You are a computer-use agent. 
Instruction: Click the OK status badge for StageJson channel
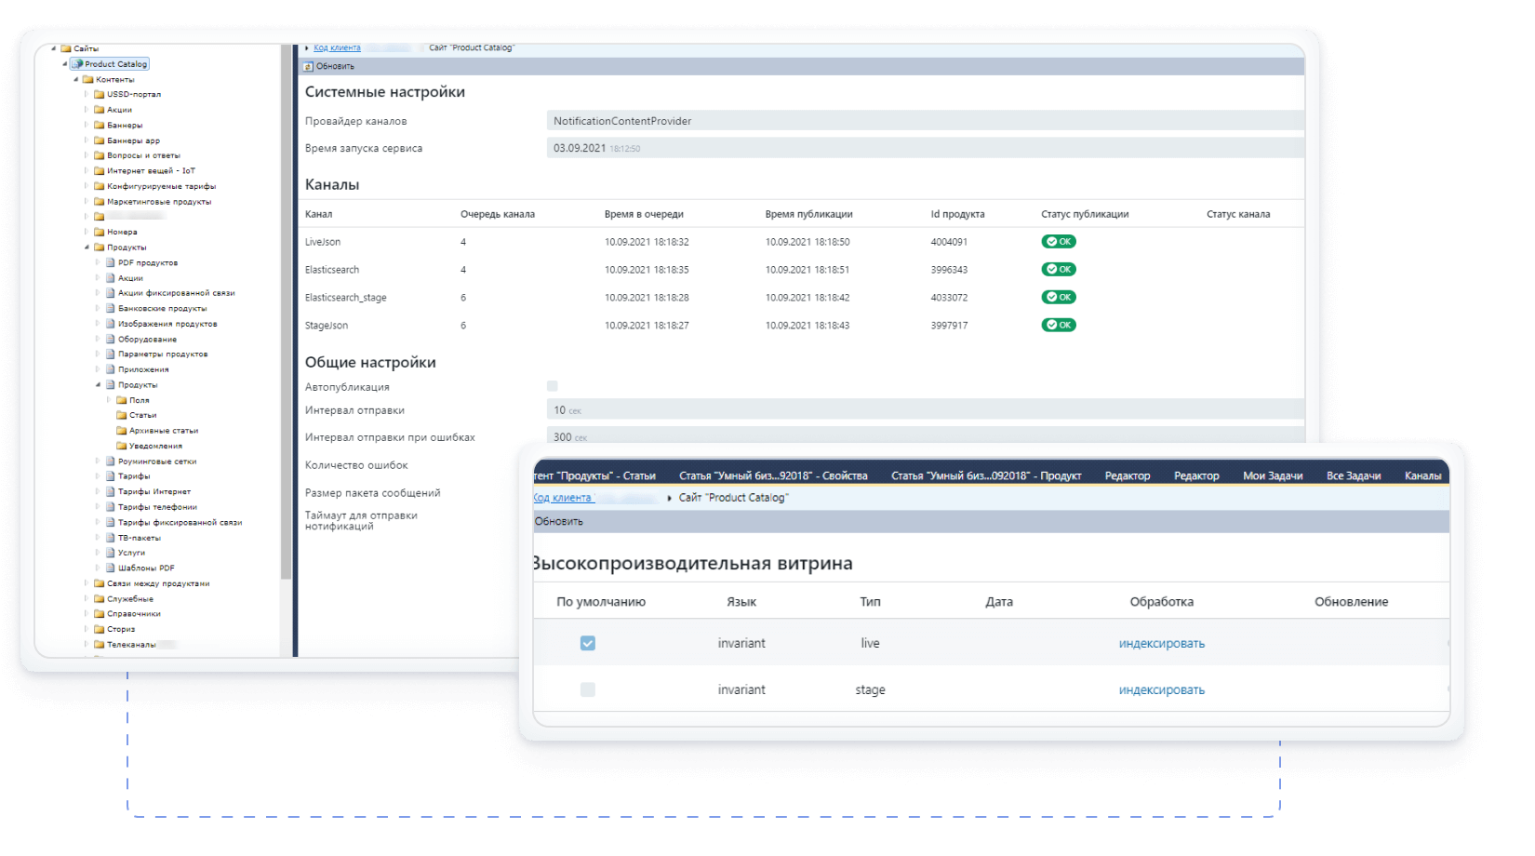(x=1059, y=325)
